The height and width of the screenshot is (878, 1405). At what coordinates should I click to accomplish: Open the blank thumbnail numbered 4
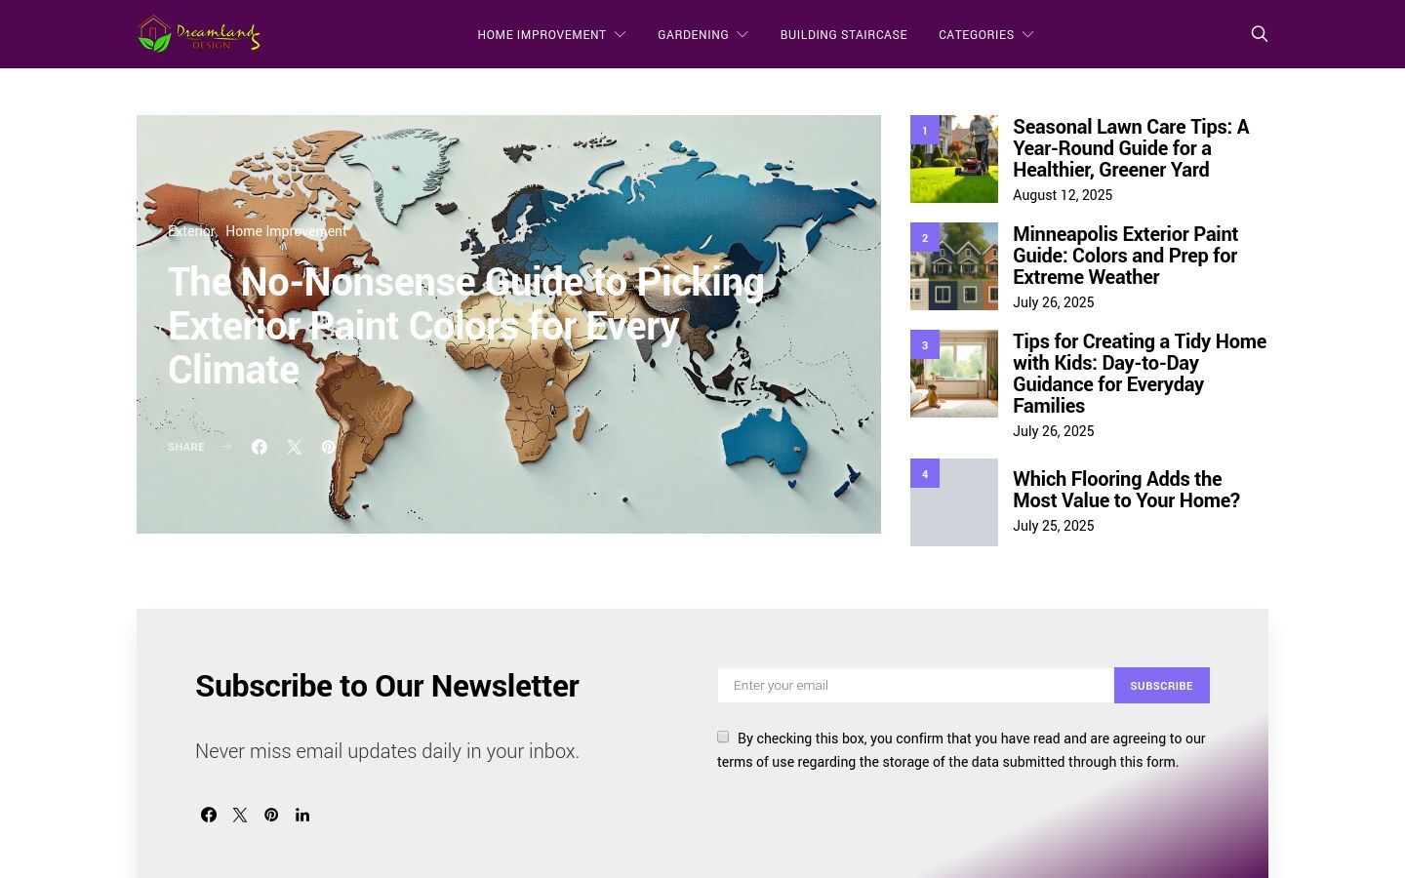pos(954,502)
